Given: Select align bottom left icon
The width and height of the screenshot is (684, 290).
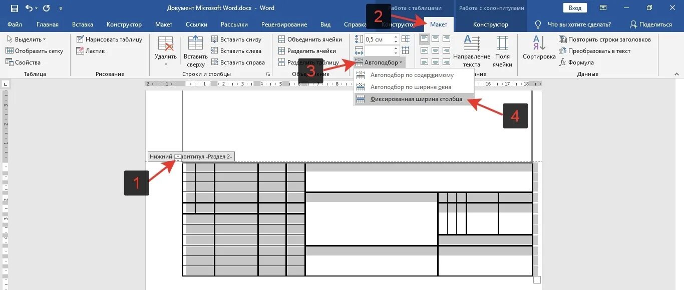Looking at the screenshot, I should coord(424,62).
